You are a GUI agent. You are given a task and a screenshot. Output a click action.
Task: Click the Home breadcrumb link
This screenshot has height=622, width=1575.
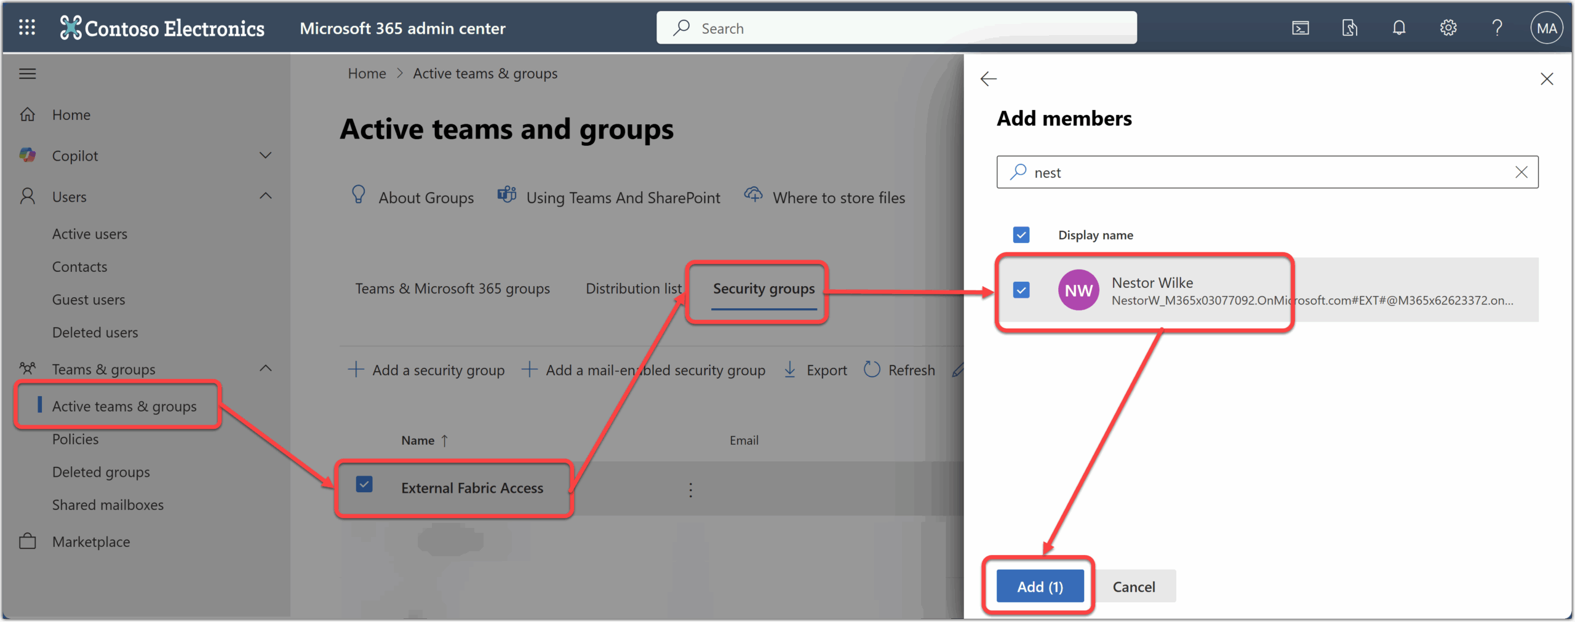[x=367, y=73]
